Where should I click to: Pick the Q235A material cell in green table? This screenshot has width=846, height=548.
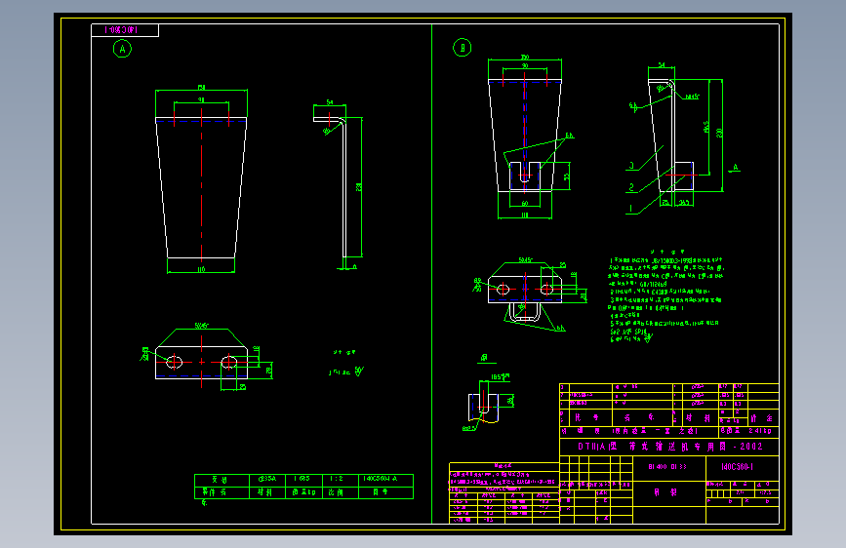(267, 480)
